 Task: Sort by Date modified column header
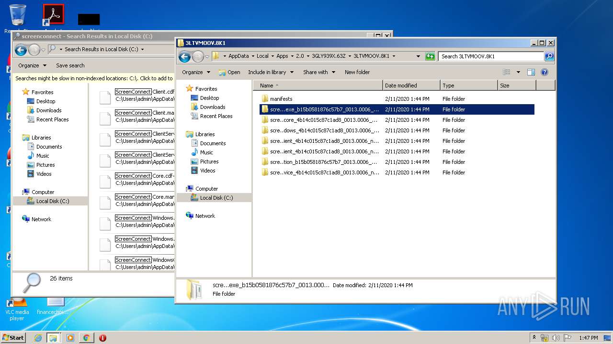point(411,86)
